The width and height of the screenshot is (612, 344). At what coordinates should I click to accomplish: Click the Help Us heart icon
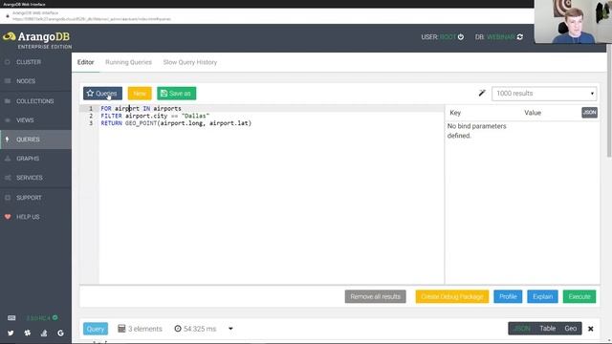click(8, 217)
